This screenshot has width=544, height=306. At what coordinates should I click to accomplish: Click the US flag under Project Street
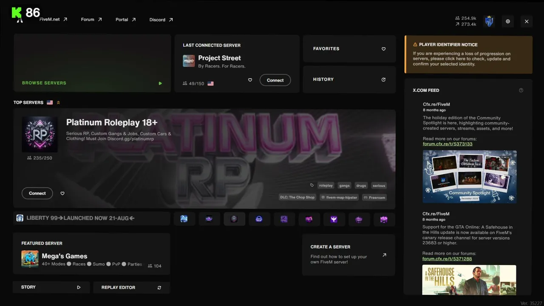pos(210,84)
